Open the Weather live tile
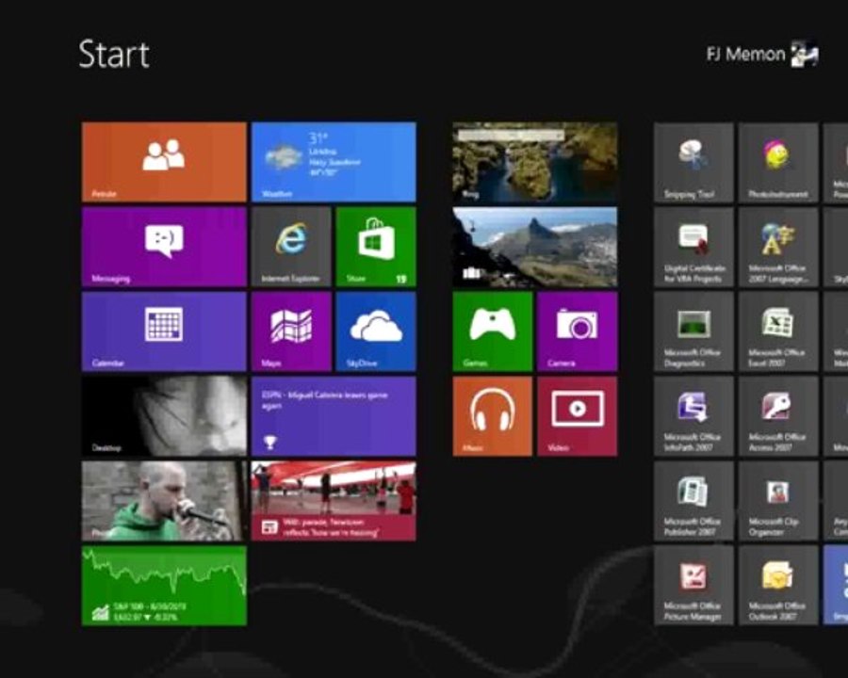 pos(334,162)
